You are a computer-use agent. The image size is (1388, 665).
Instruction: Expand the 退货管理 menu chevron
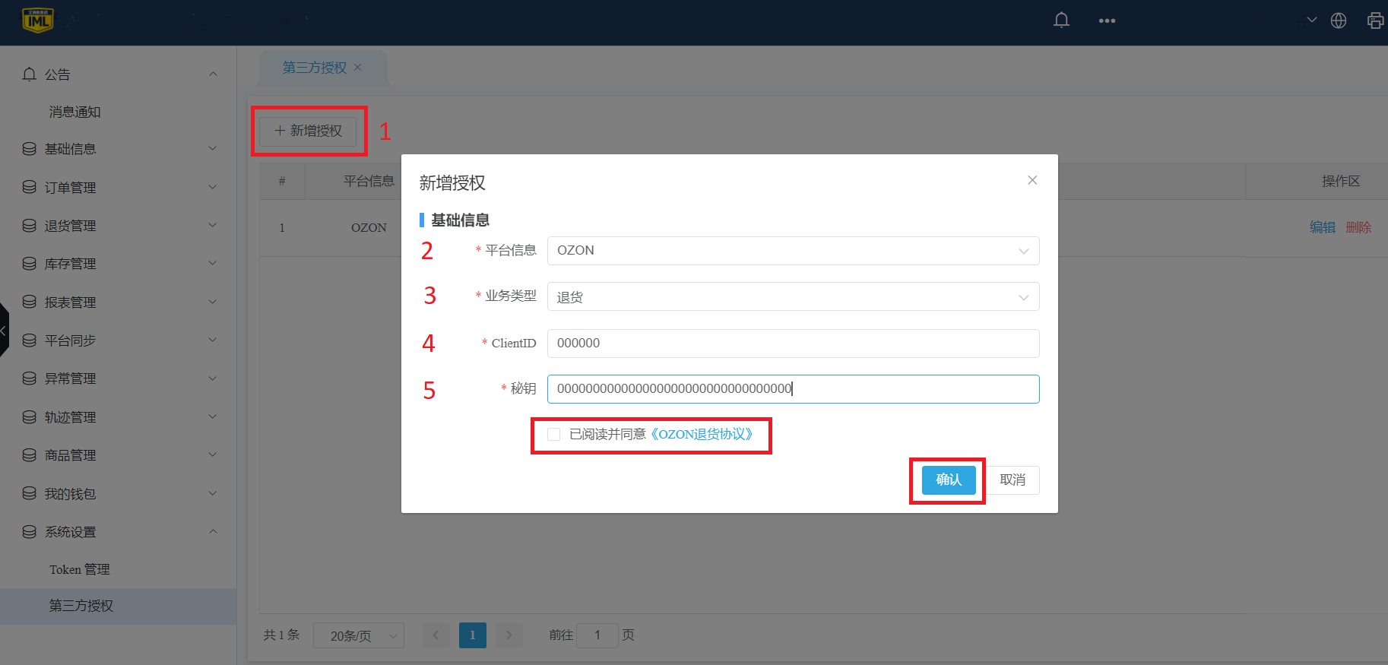pyautogui.click(x=213, y=225)
